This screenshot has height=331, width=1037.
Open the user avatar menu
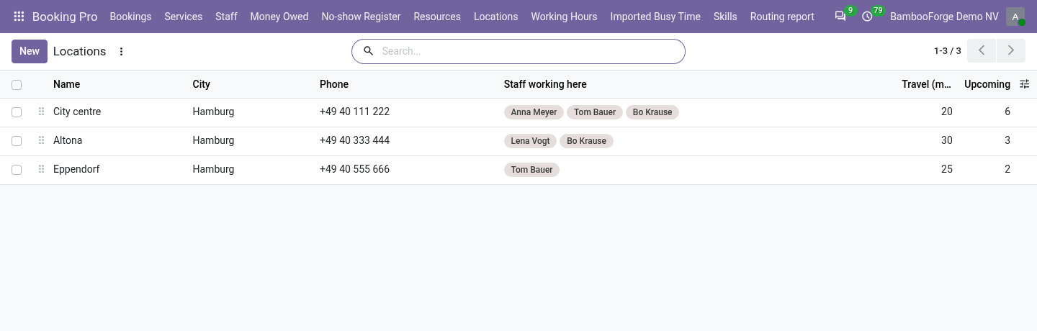[1015, 17]
